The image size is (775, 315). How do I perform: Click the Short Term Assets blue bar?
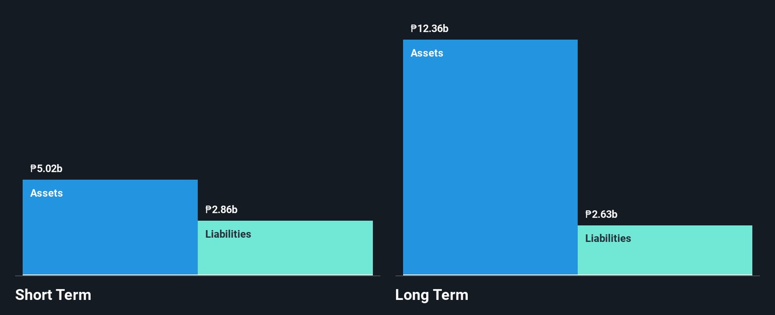coord(110,237)
